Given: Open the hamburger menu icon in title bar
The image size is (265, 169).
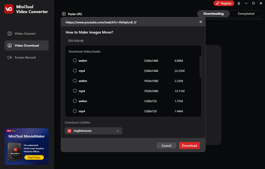Looking at the screenshot, I should tap(239, 3).
